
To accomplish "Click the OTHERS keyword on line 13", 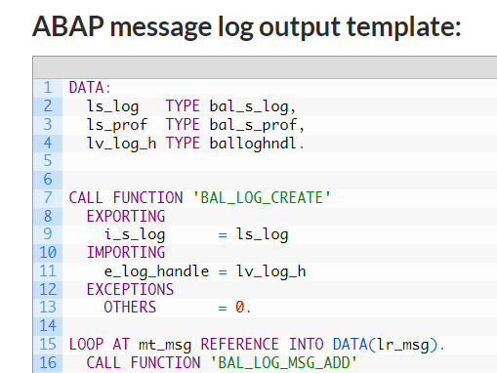I will point(130,307).
